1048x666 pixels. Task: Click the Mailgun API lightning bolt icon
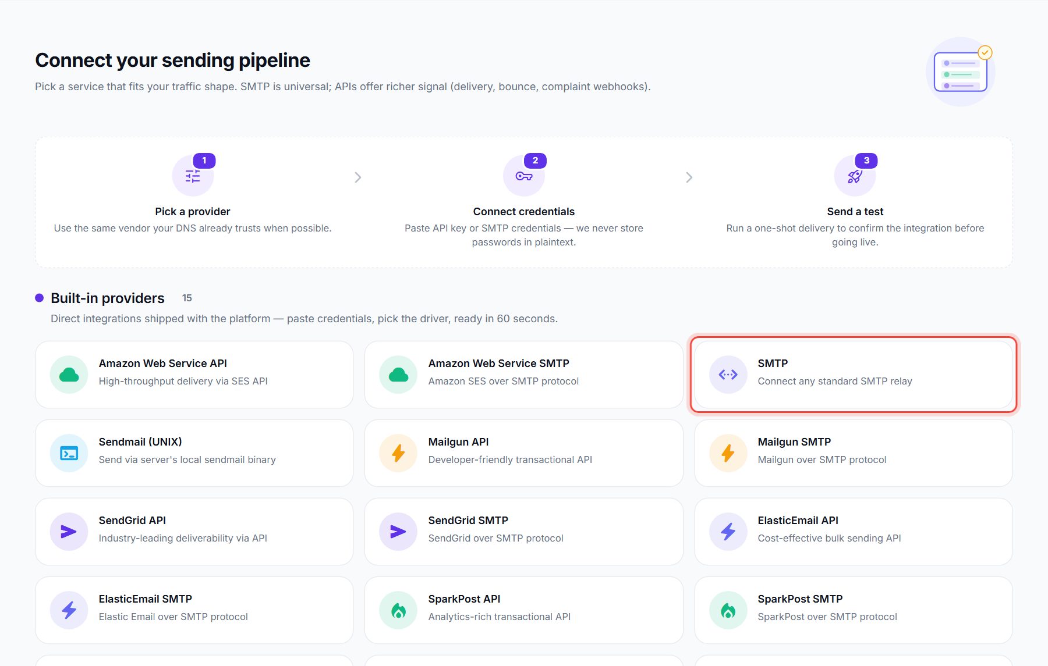398,453
